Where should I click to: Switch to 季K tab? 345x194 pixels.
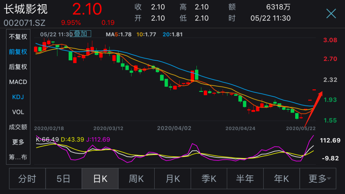point(209,179)
